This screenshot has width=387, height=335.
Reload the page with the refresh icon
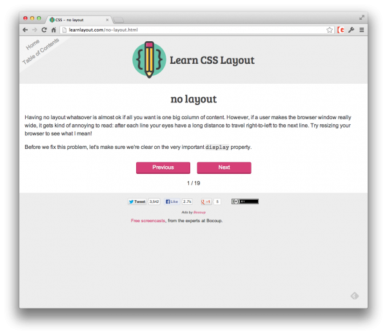coord(44,30)
